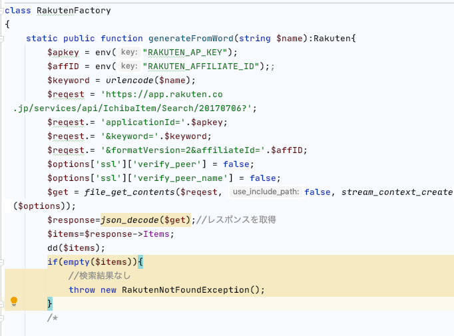Click the use_include_path: parameter hint
This screenshot has width=454, height=336.
point(264,192)
